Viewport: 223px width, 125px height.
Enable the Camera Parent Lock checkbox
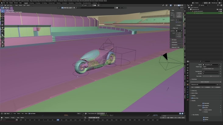coord(203,69)
